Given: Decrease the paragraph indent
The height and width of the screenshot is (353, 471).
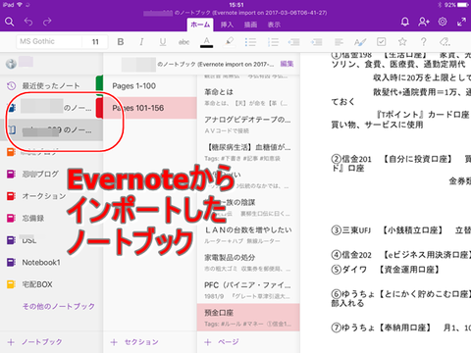Looking at the screenshot, I should click(293, 42).
